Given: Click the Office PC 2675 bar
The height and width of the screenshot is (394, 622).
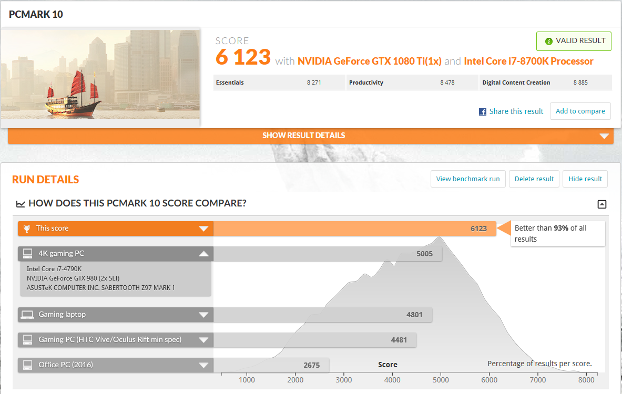Looking at the screenshot, I should click(271, 365).
